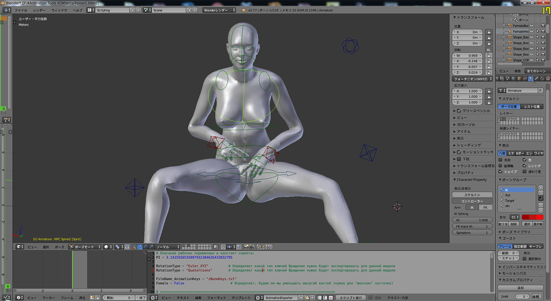Screen dimensions: 551x301
Task: Click the コントローラー button
Action: pyautogui.click(x=472, y=201)
